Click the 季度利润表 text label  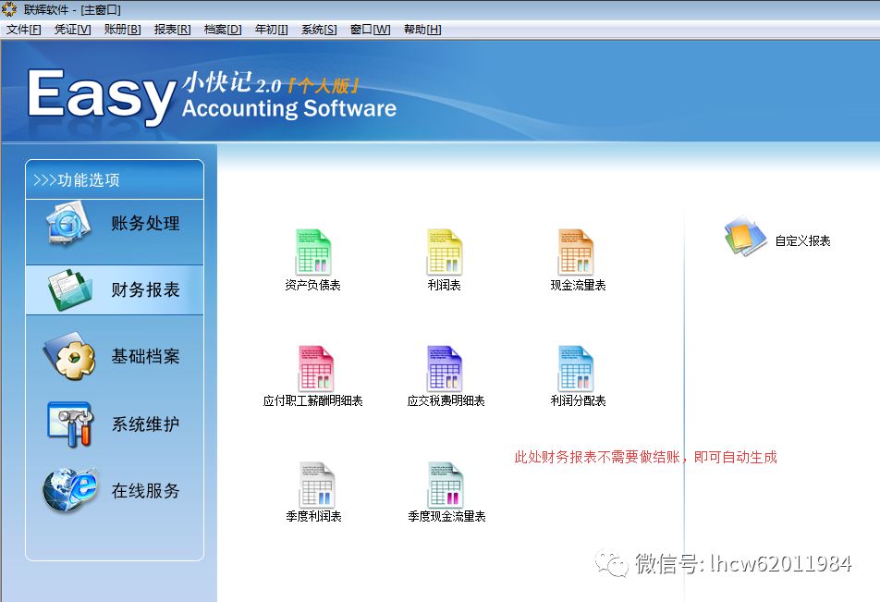[313, 517]
